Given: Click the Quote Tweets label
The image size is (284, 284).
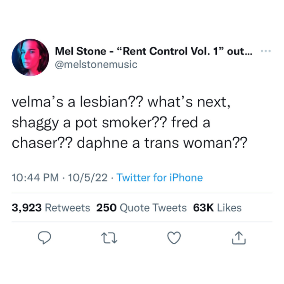Looking at the screenshot, I should point(153,208).
